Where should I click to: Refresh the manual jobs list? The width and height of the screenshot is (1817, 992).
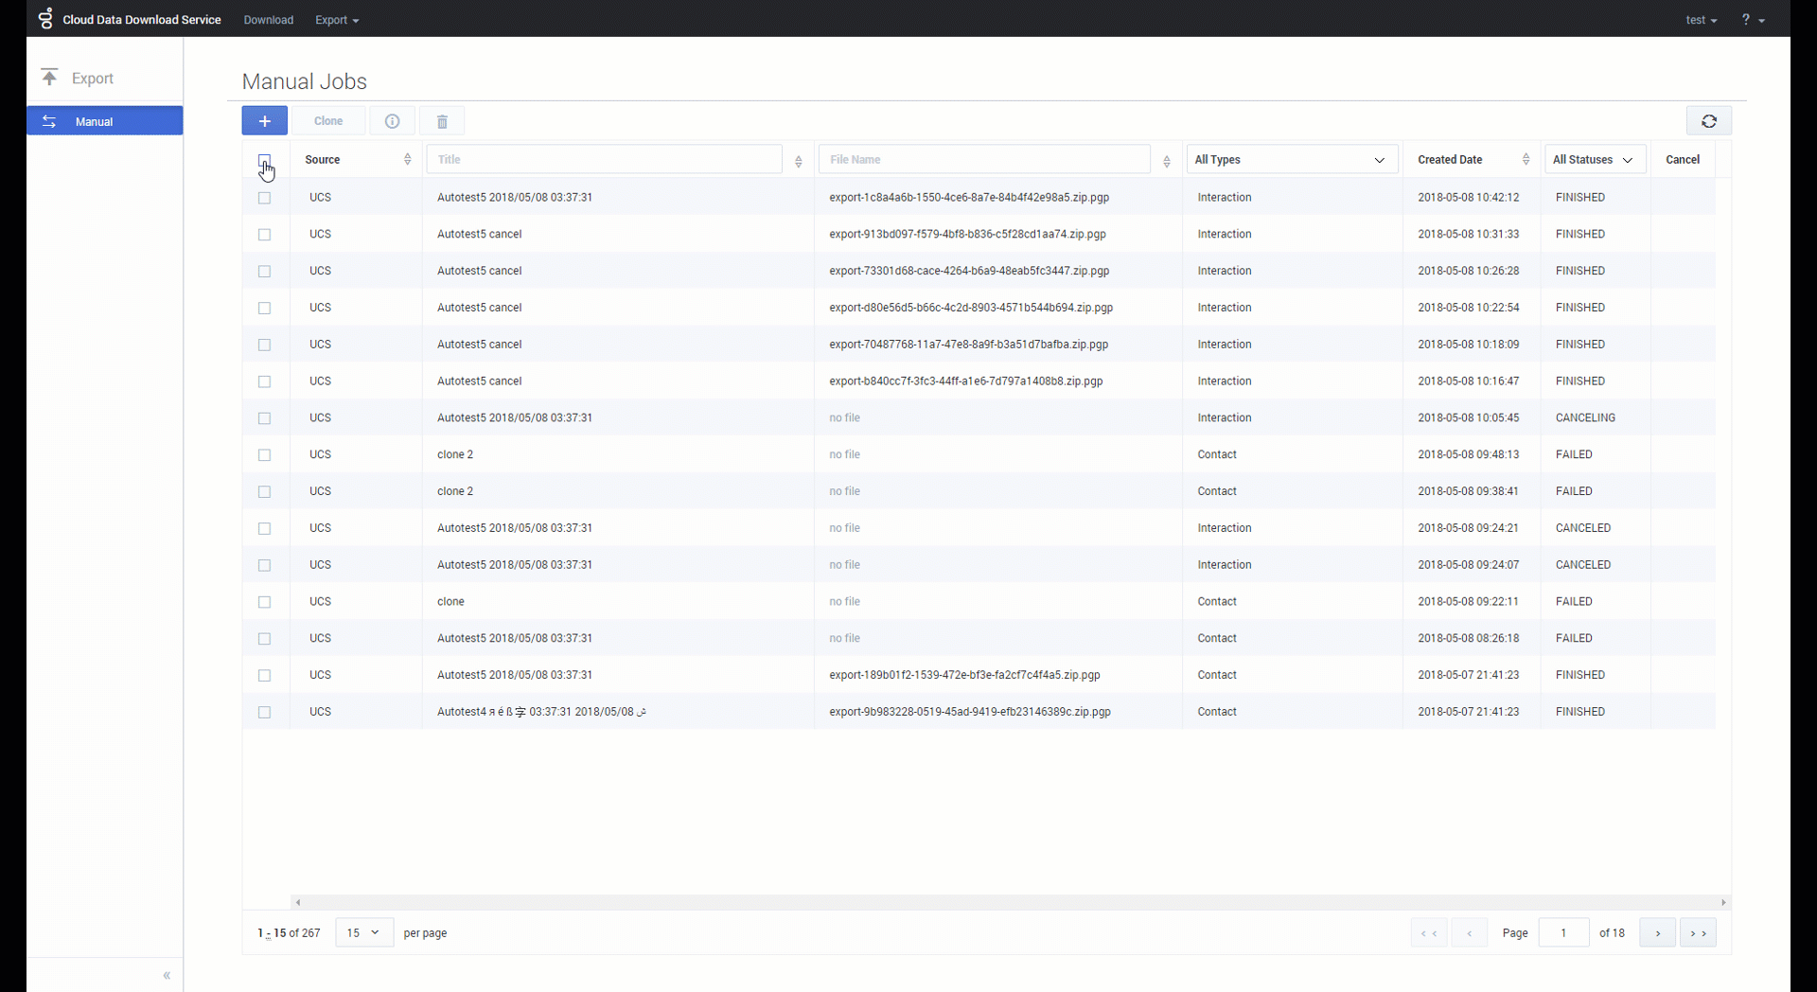pyautogui.click(x=1708, y=121)
